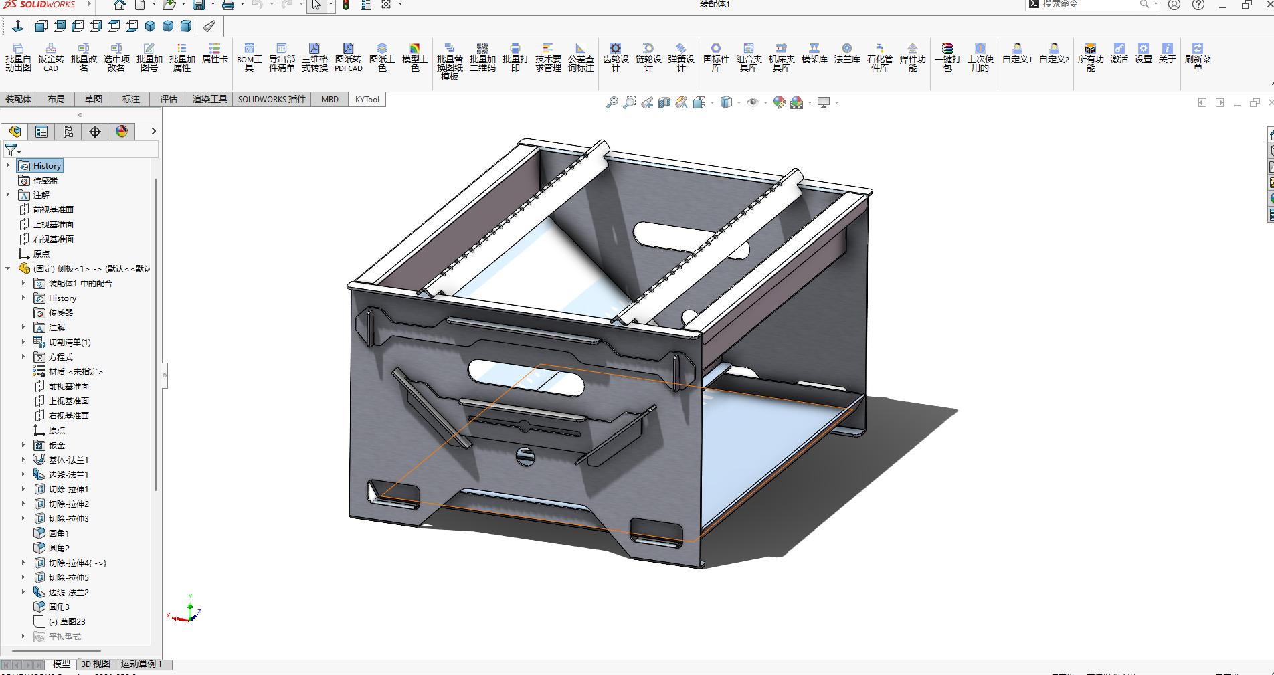
Task: Select 材质 <未指定> in tree
Action: pos(76,371)
